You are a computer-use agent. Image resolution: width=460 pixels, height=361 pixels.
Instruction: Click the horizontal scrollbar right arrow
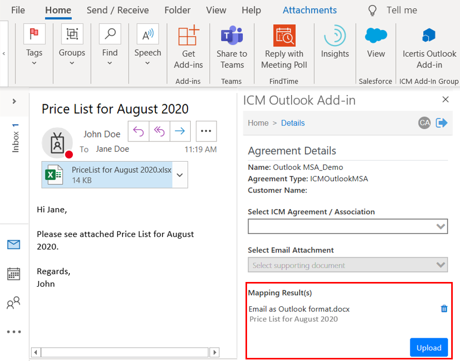[214, 352]
